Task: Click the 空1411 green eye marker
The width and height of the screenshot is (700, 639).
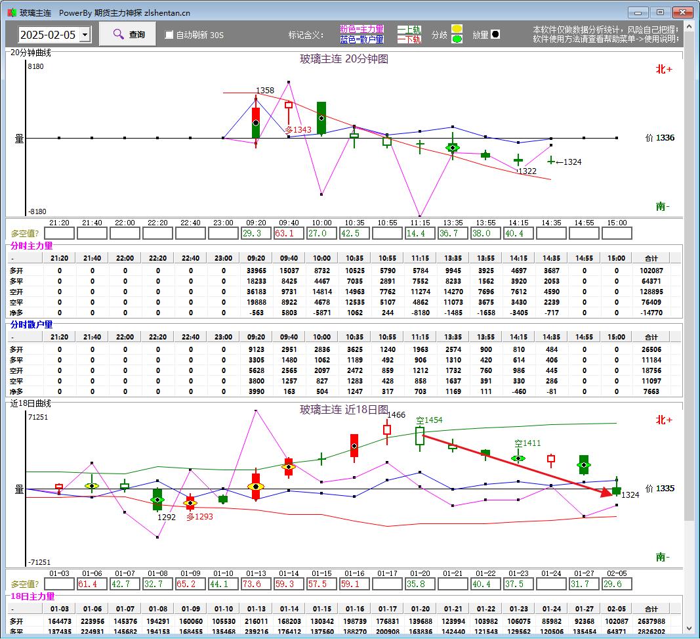Action: (518, 458)
